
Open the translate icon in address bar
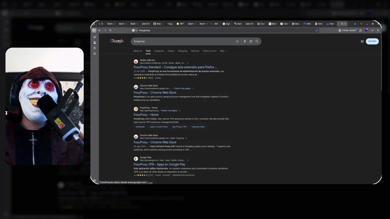pos(317,30)
